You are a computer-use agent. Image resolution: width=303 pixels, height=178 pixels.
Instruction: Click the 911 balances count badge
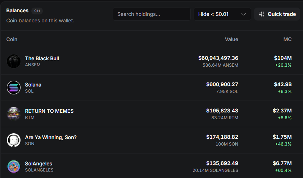coord(37,11)
